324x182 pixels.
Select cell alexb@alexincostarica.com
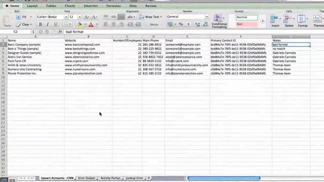pyautogui.click(x=187, y=57)
